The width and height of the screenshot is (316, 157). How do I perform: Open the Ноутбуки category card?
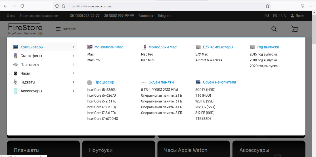pos(118,149)
